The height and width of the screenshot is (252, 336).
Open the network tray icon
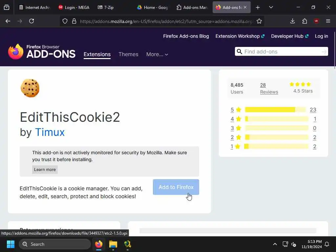coord(285,244)
